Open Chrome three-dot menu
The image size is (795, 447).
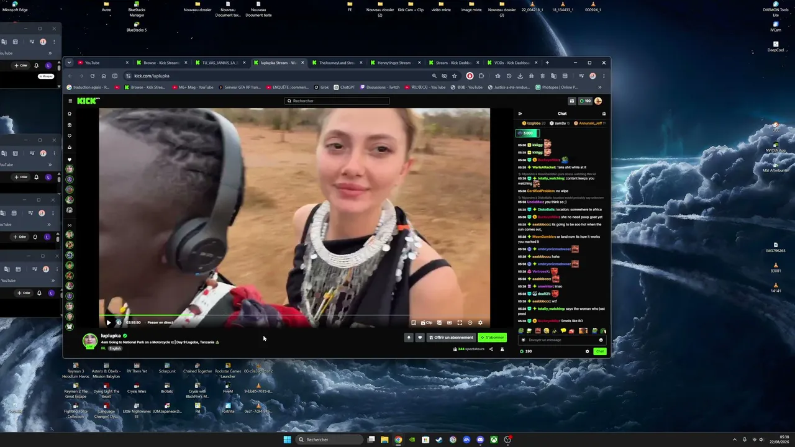coord(604,76)
